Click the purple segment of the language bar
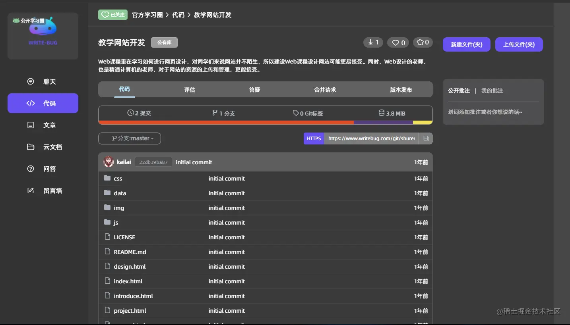Image resolution: width=570 pixels, height=325 pixels. pos(384,123)
